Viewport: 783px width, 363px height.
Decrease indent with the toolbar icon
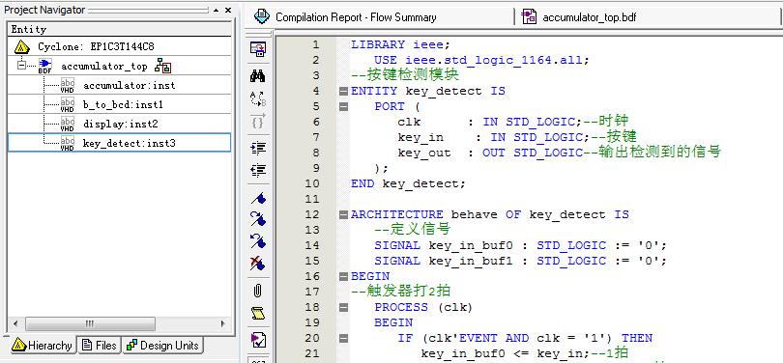pos(258,171)
